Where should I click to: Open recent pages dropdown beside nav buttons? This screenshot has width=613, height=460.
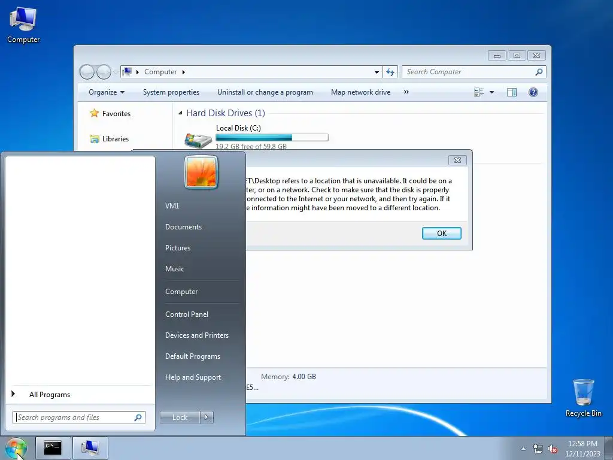116,72
